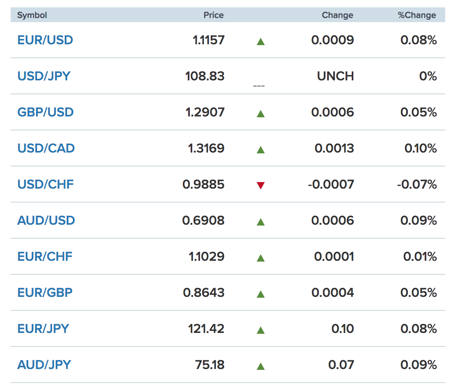Click the Symbol column header
This screenshot has width=455, height=392.
(x=32, y=15)
